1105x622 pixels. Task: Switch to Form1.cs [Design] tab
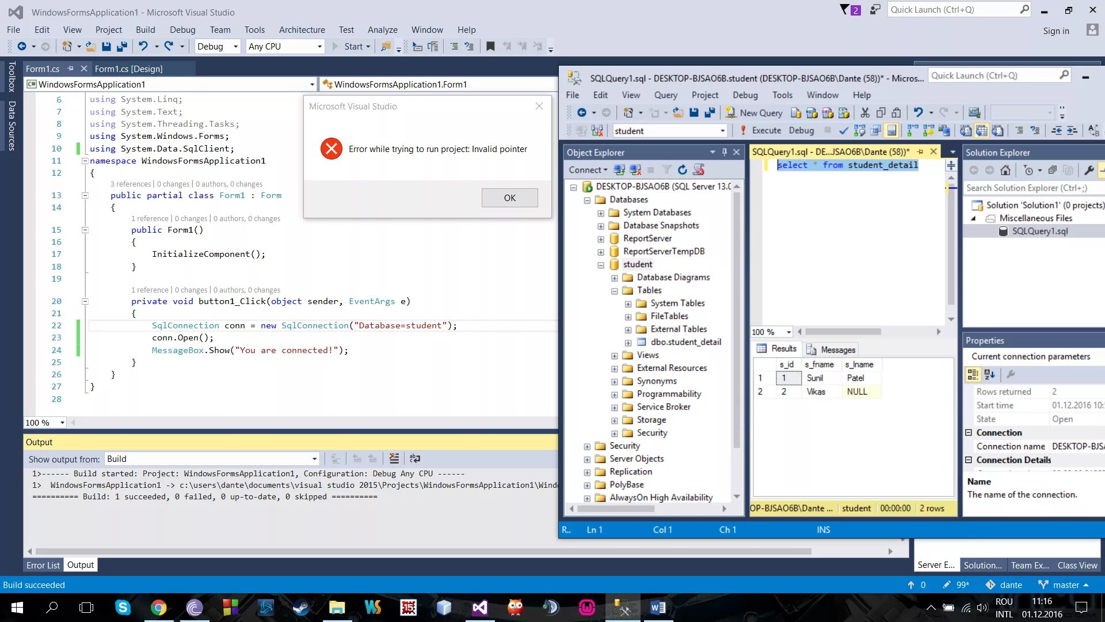[x=128, y=69]
